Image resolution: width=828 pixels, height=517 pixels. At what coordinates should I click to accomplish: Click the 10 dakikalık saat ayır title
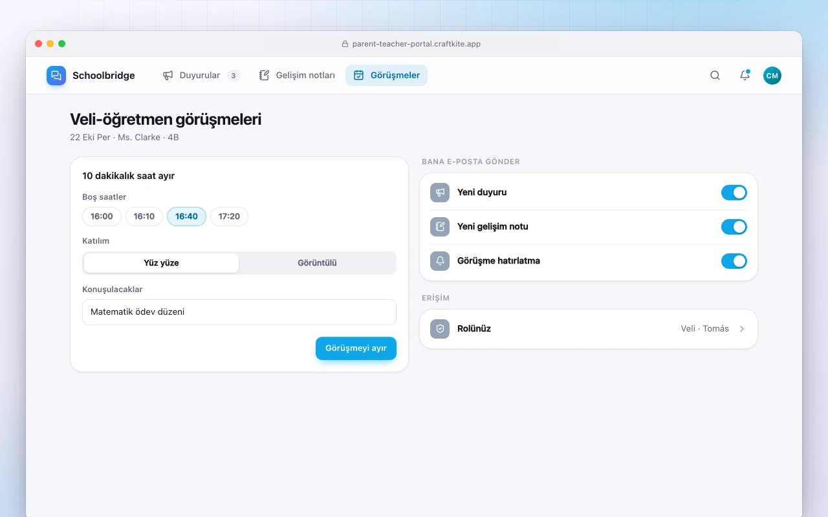point(129,176)
